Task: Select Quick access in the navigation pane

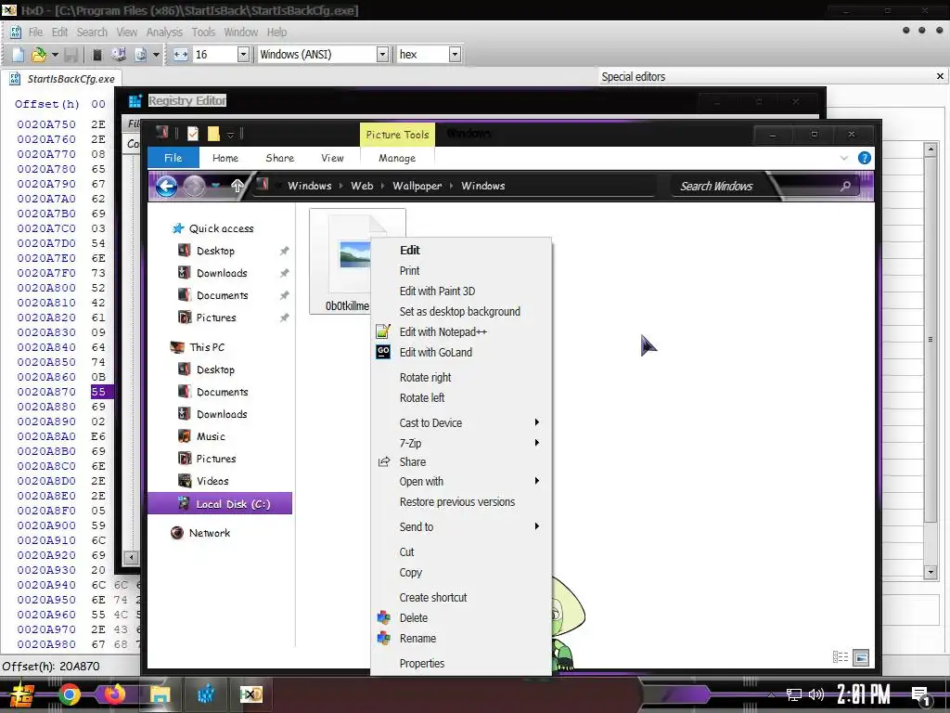Action: 221,228
